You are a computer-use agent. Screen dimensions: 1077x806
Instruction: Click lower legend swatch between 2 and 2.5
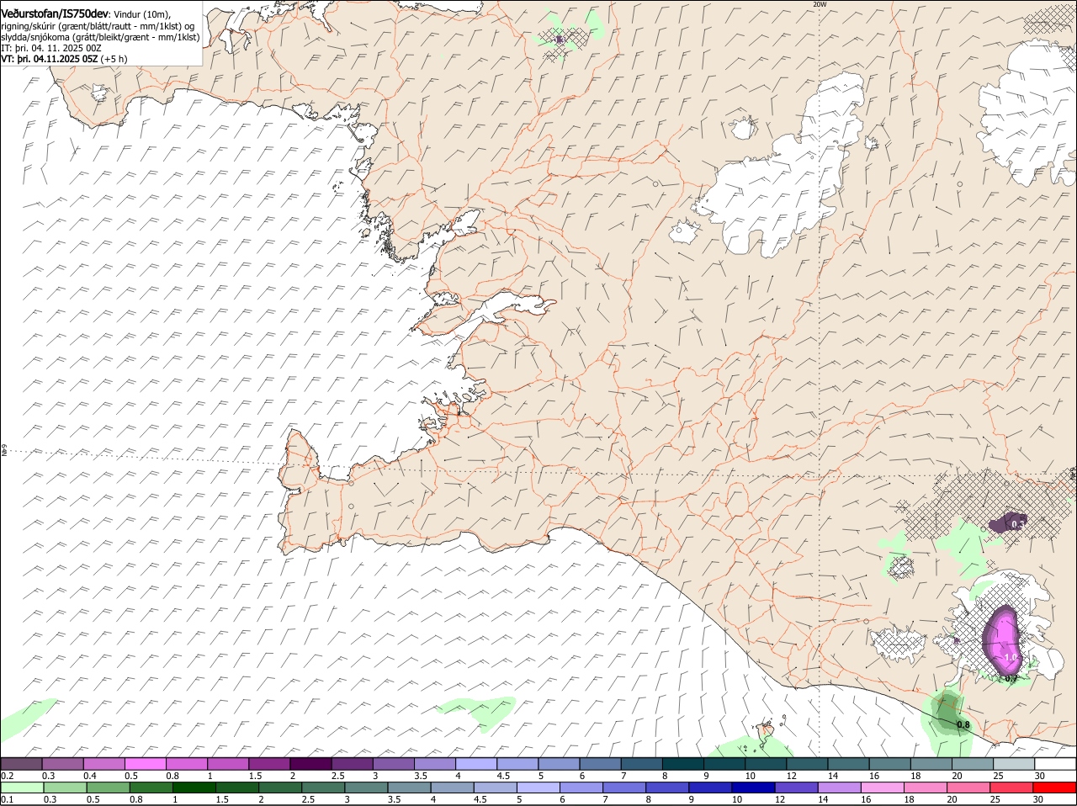tap(279, 787)
